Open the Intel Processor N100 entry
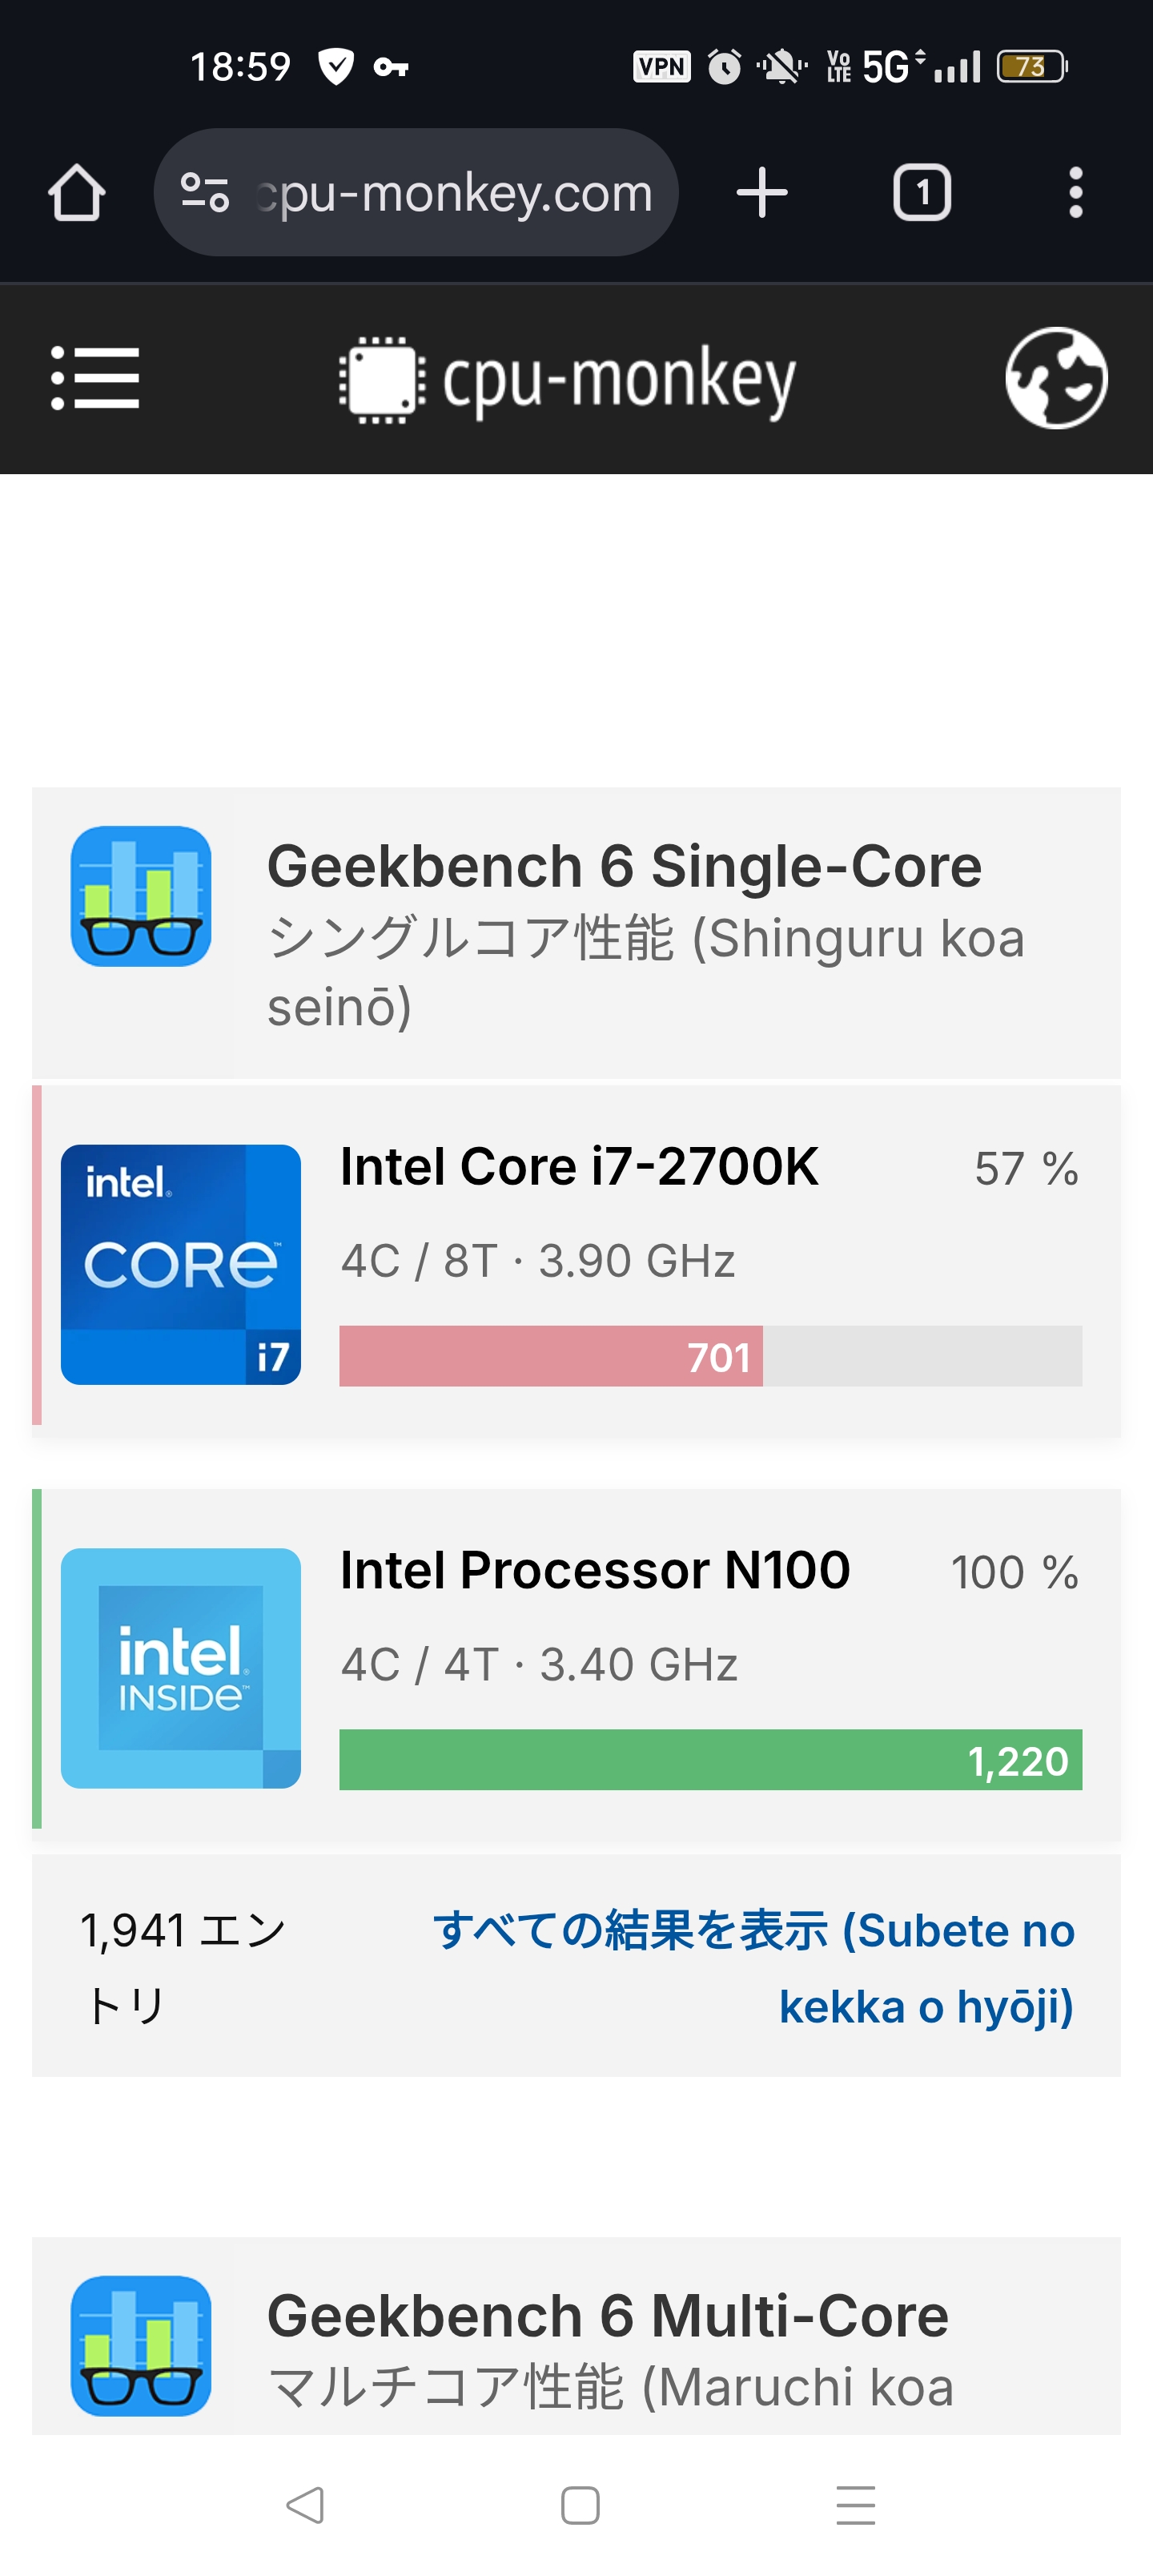Viewport: 1153px width, 2576px height. [x=595, y=1570]
